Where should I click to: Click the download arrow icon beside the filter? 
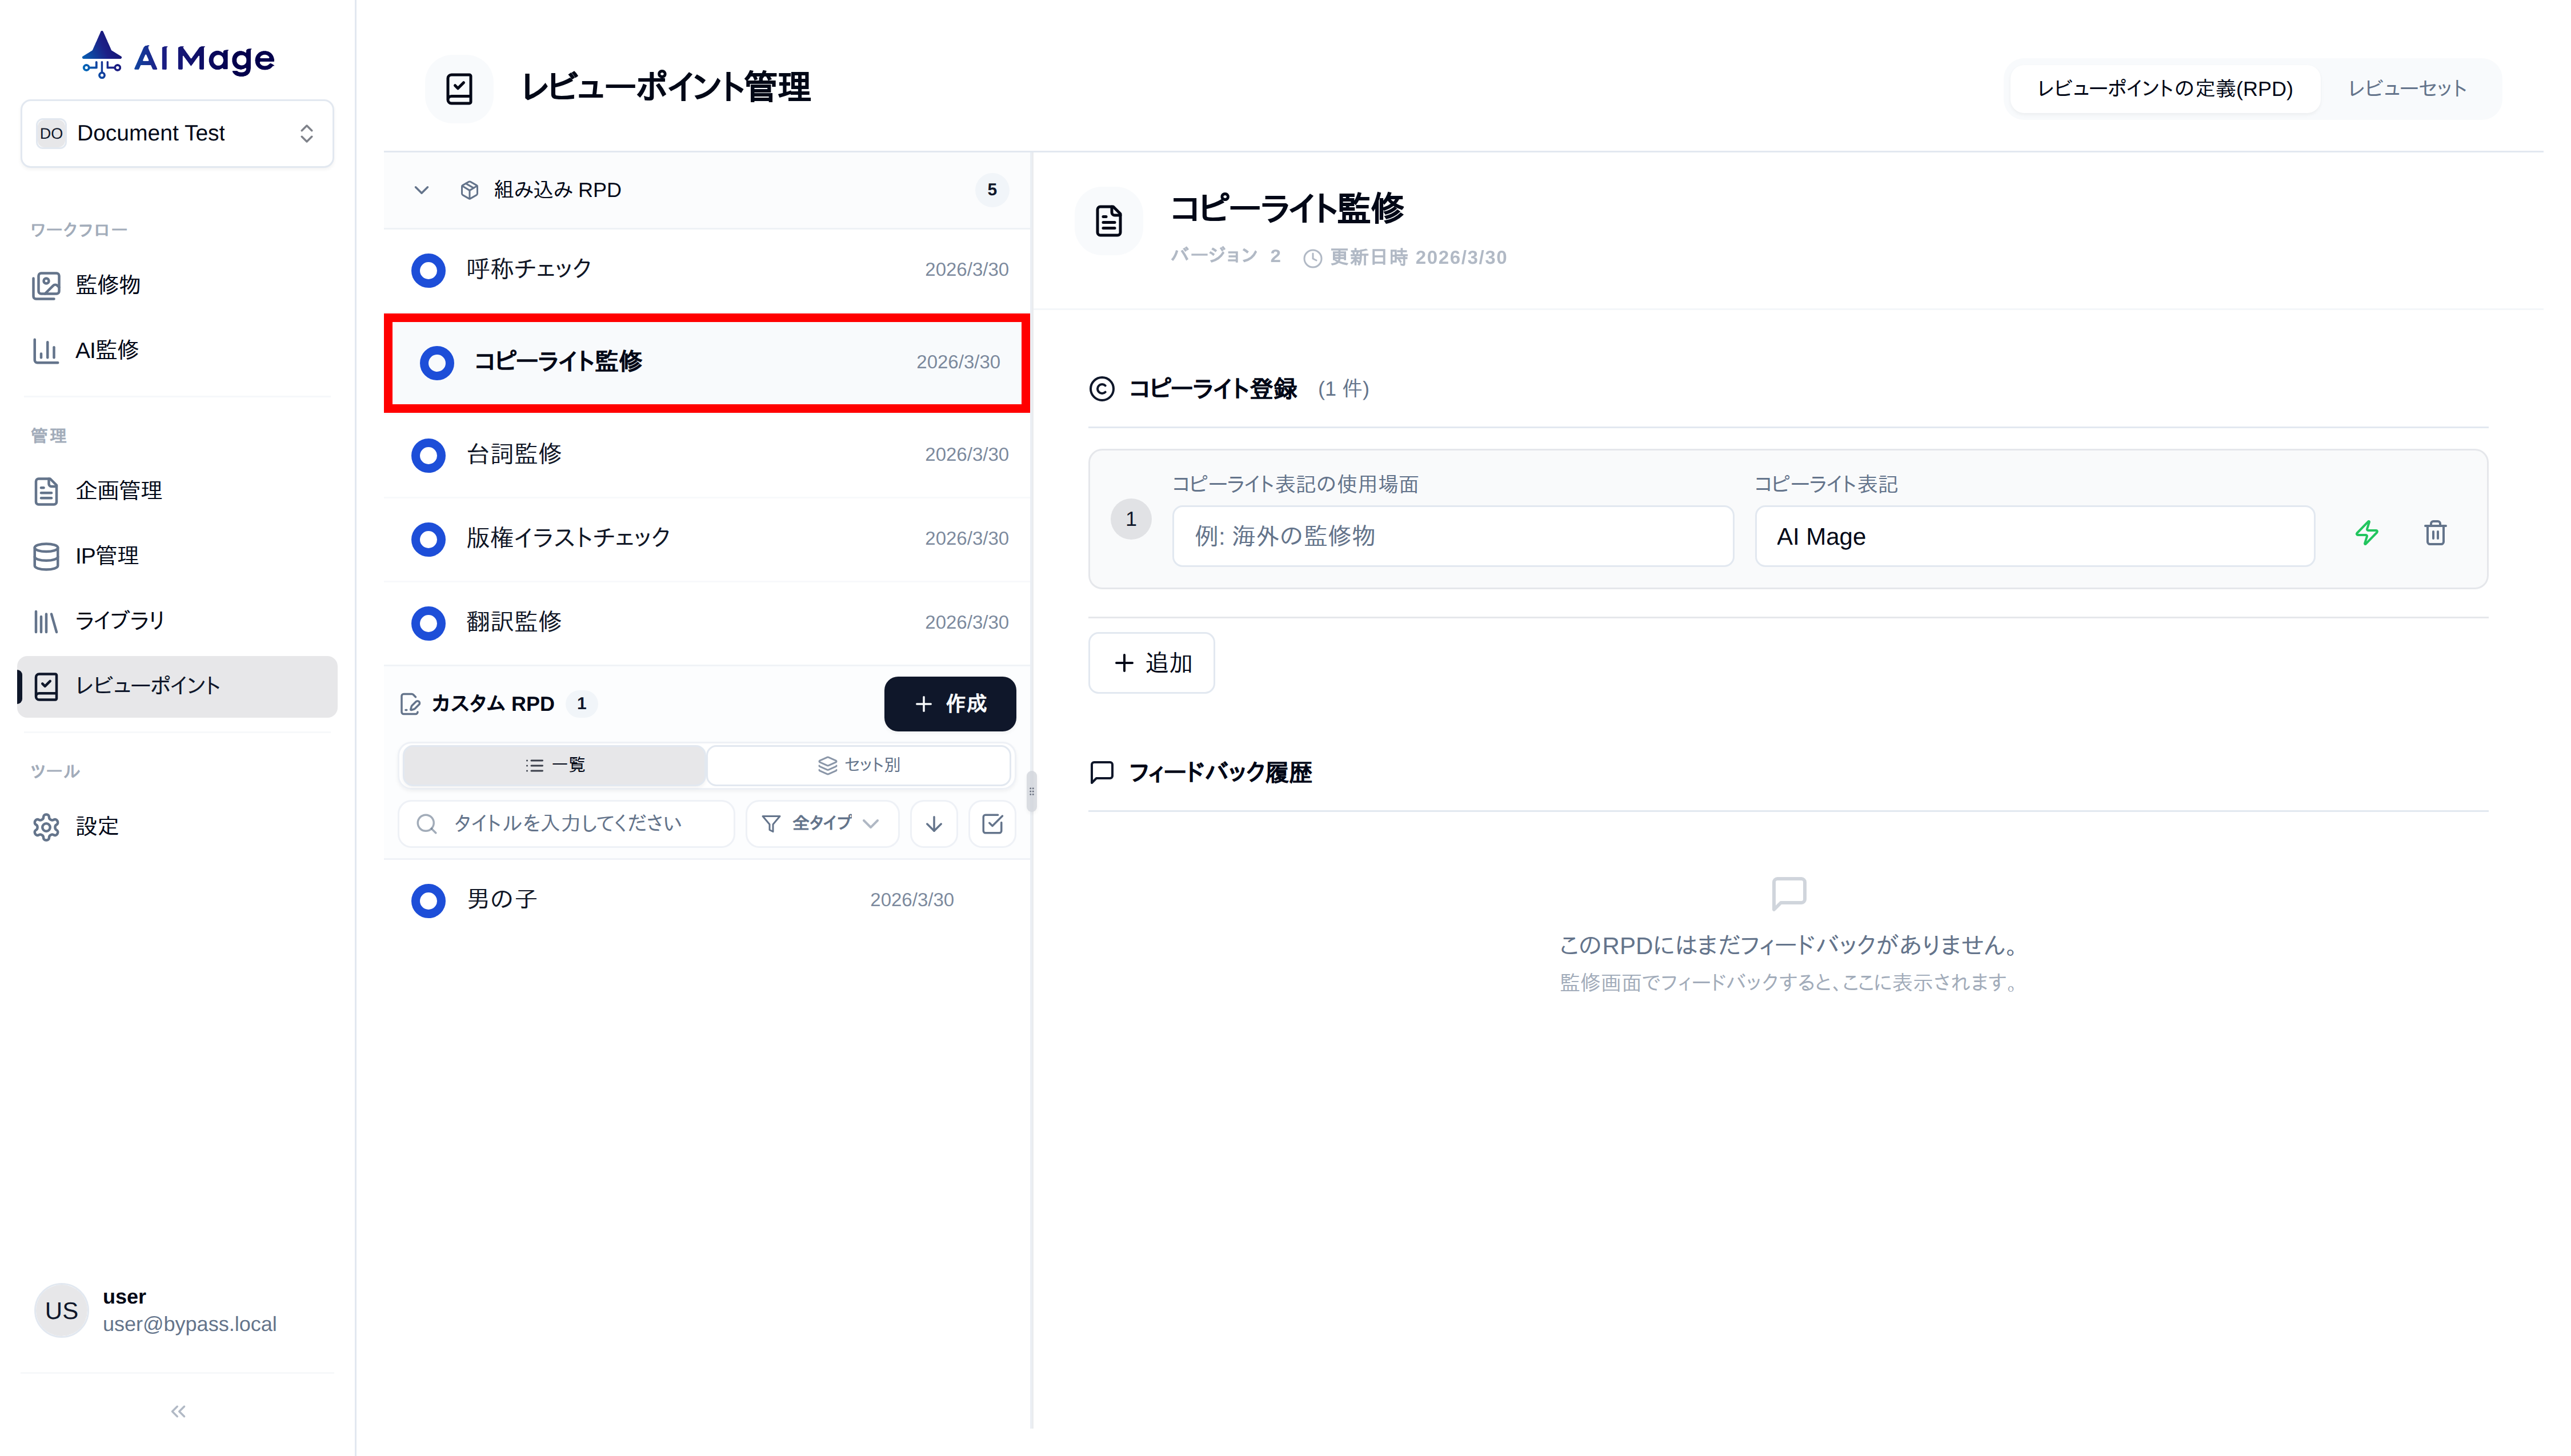pos(932,823)
